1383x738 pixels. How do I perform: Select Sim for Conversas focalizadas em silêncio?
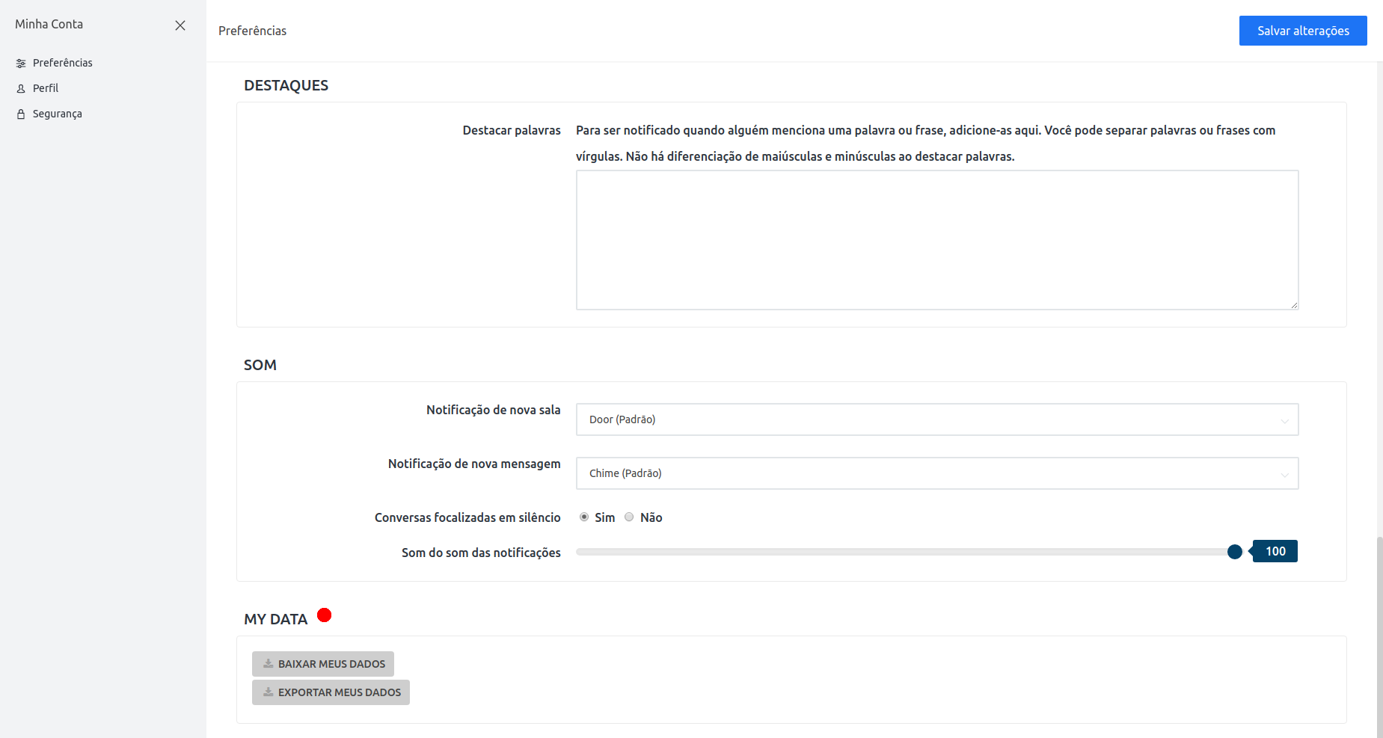click(584, 517)
